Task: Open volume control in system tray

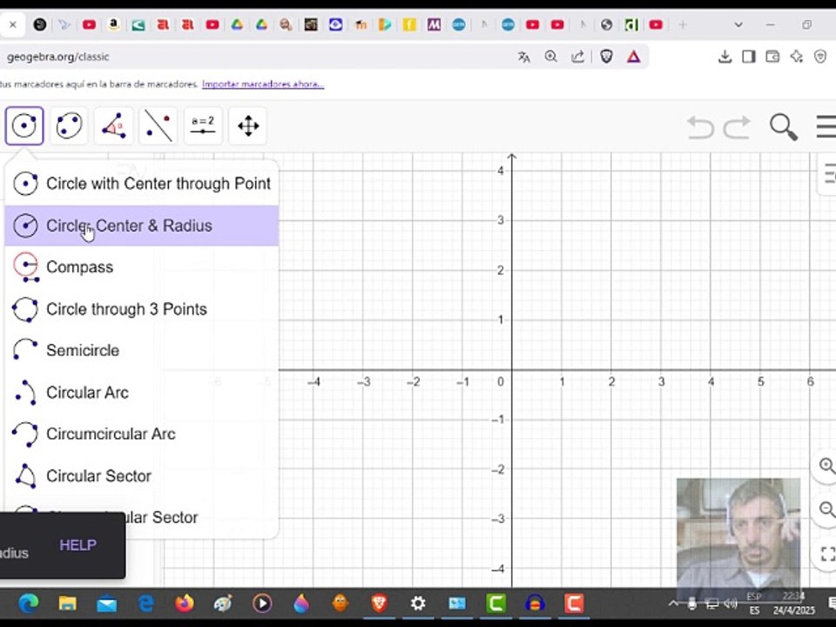Action: tap(731, 603)
